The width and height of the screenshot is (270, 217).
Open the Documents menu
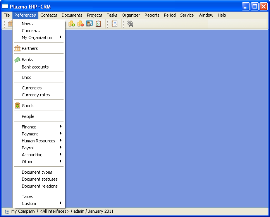(x=72, y=15)
